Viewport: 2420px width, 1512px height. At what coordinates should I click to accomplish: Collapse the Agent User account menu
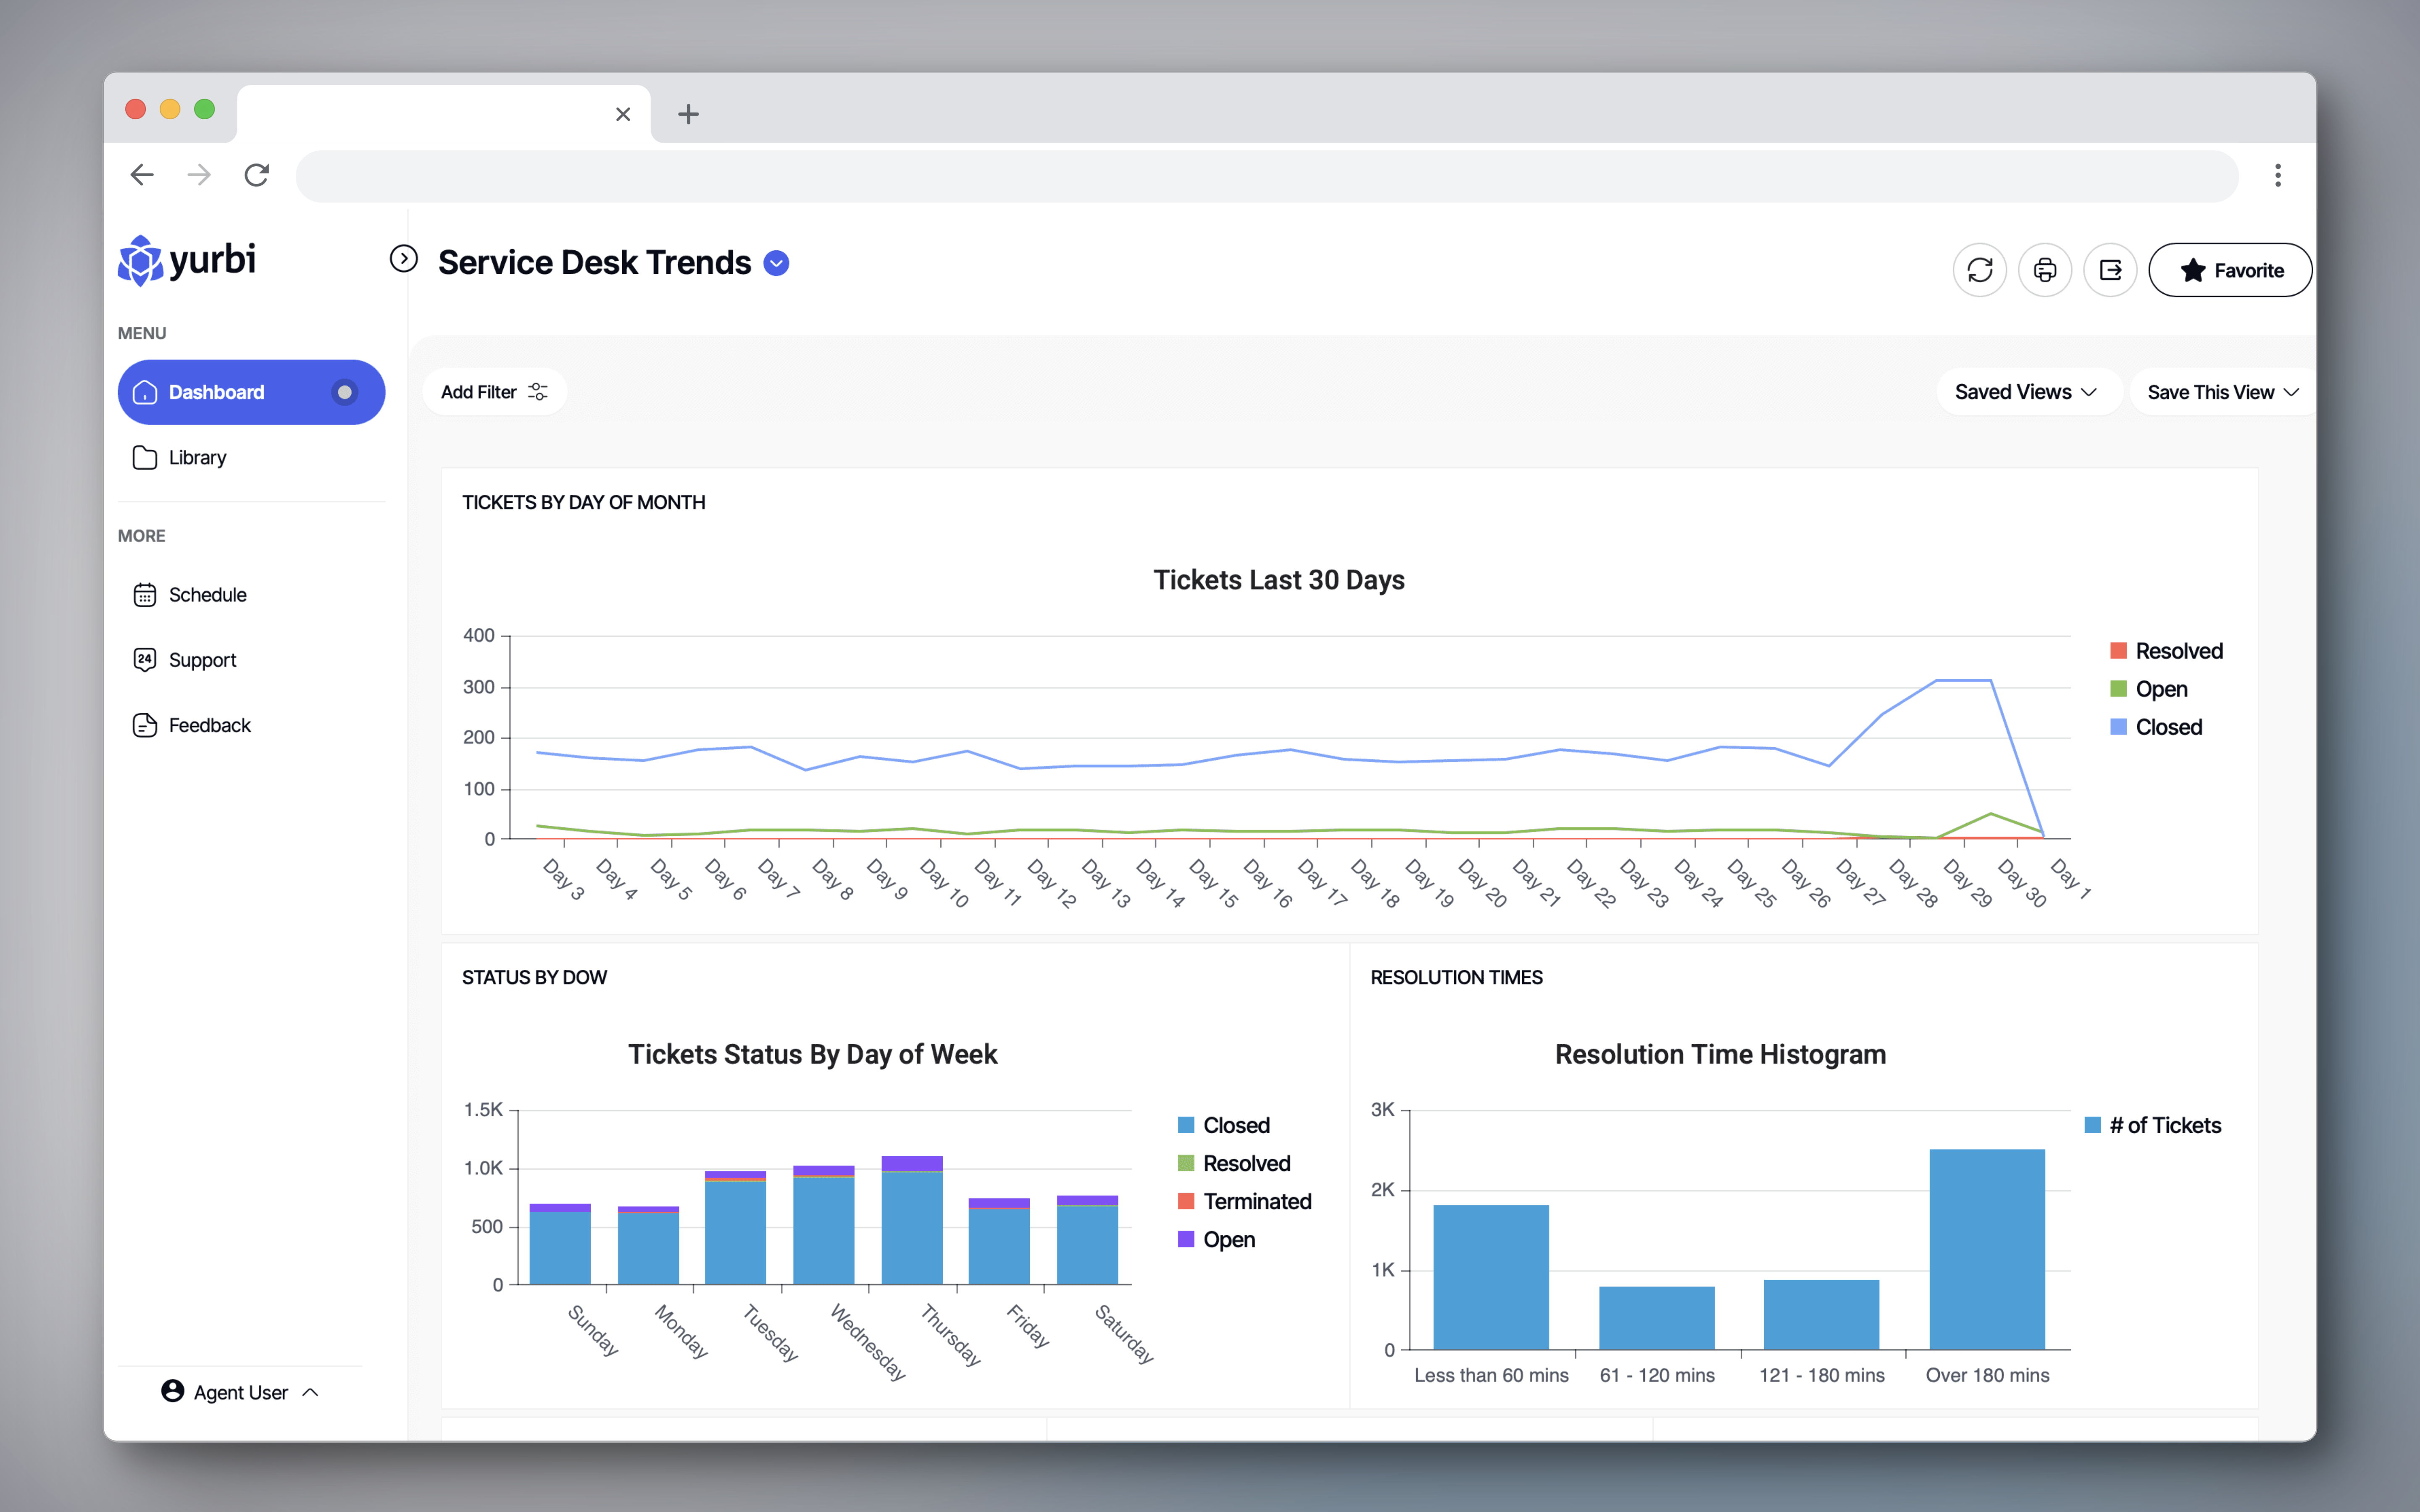click(311, 1392)
